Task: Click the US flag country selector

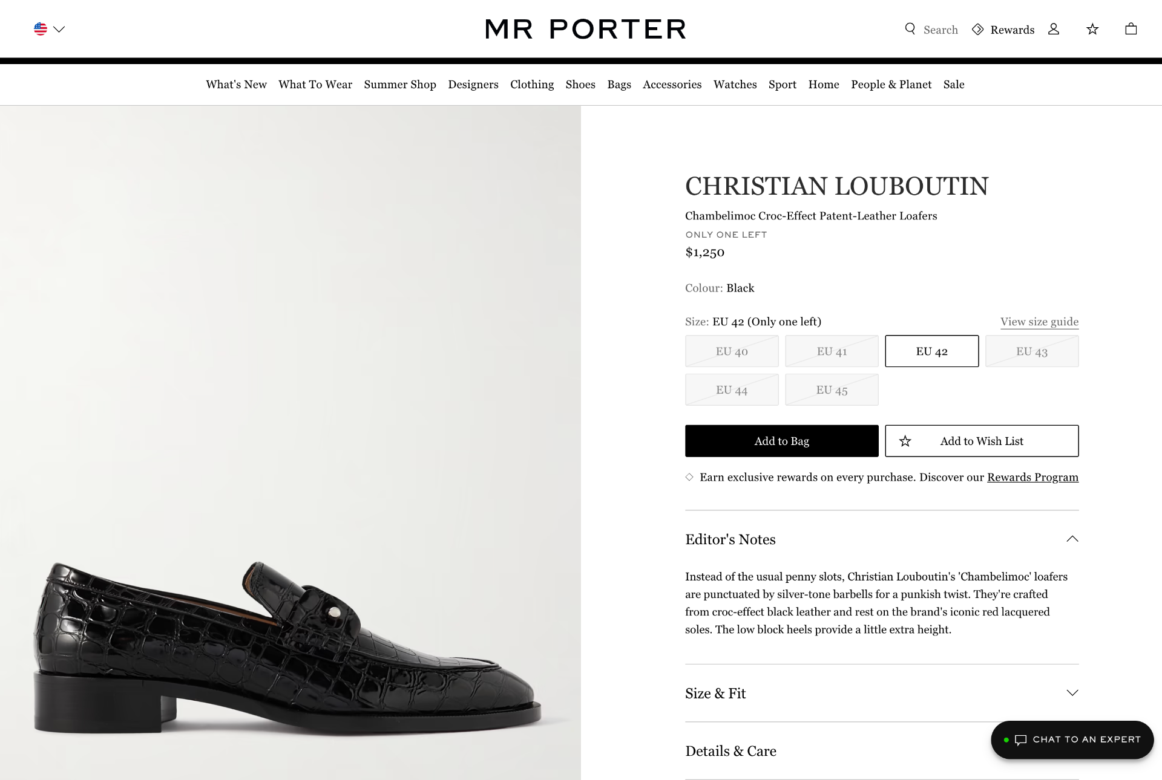Action: click(x=41, y=28)
